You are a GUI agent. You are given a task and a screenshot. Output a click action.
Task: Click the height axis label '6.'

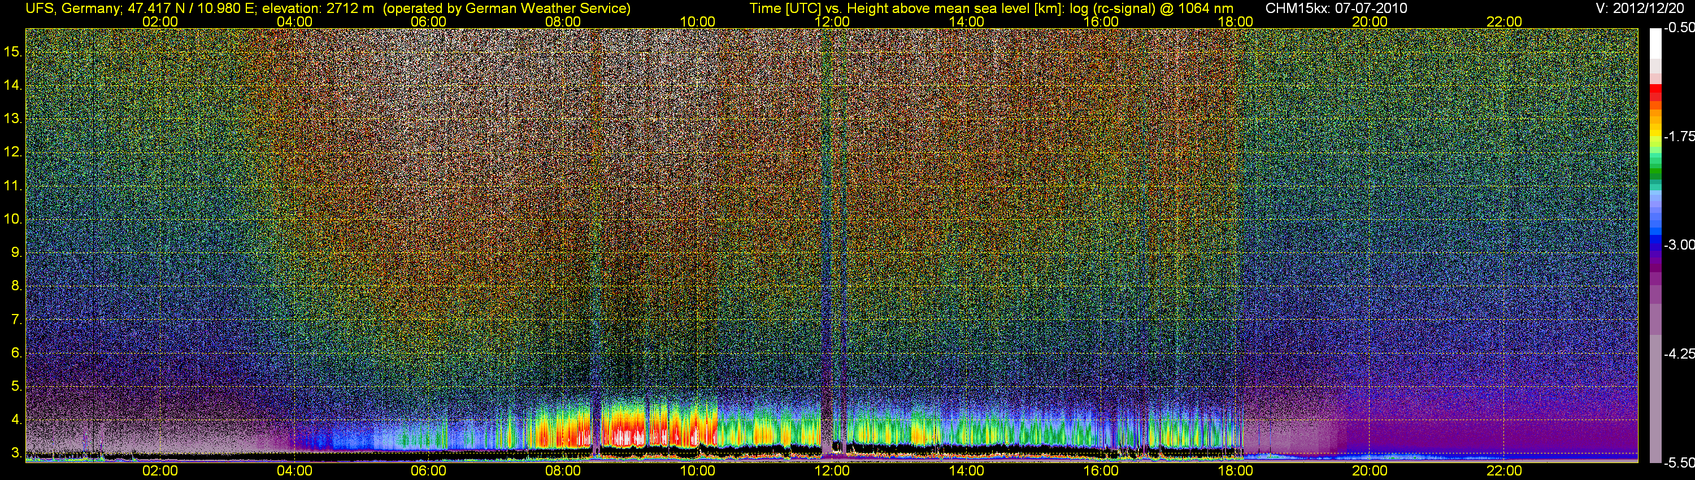click(16, 353)
